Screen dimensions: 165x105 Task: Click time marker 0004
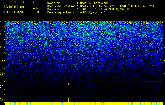(65, 23)
